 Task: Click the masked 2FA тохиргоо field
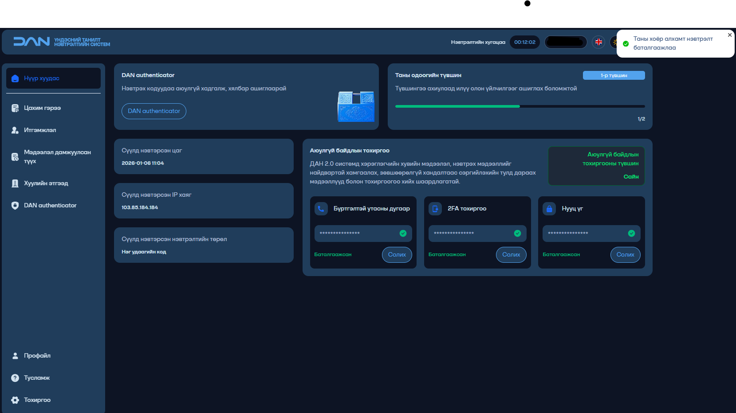pos(477,234)
